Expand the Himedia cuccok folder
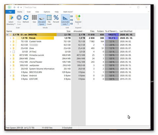This screenshot has width=158, height=135. pyautogui.click(x=11, y=55)
